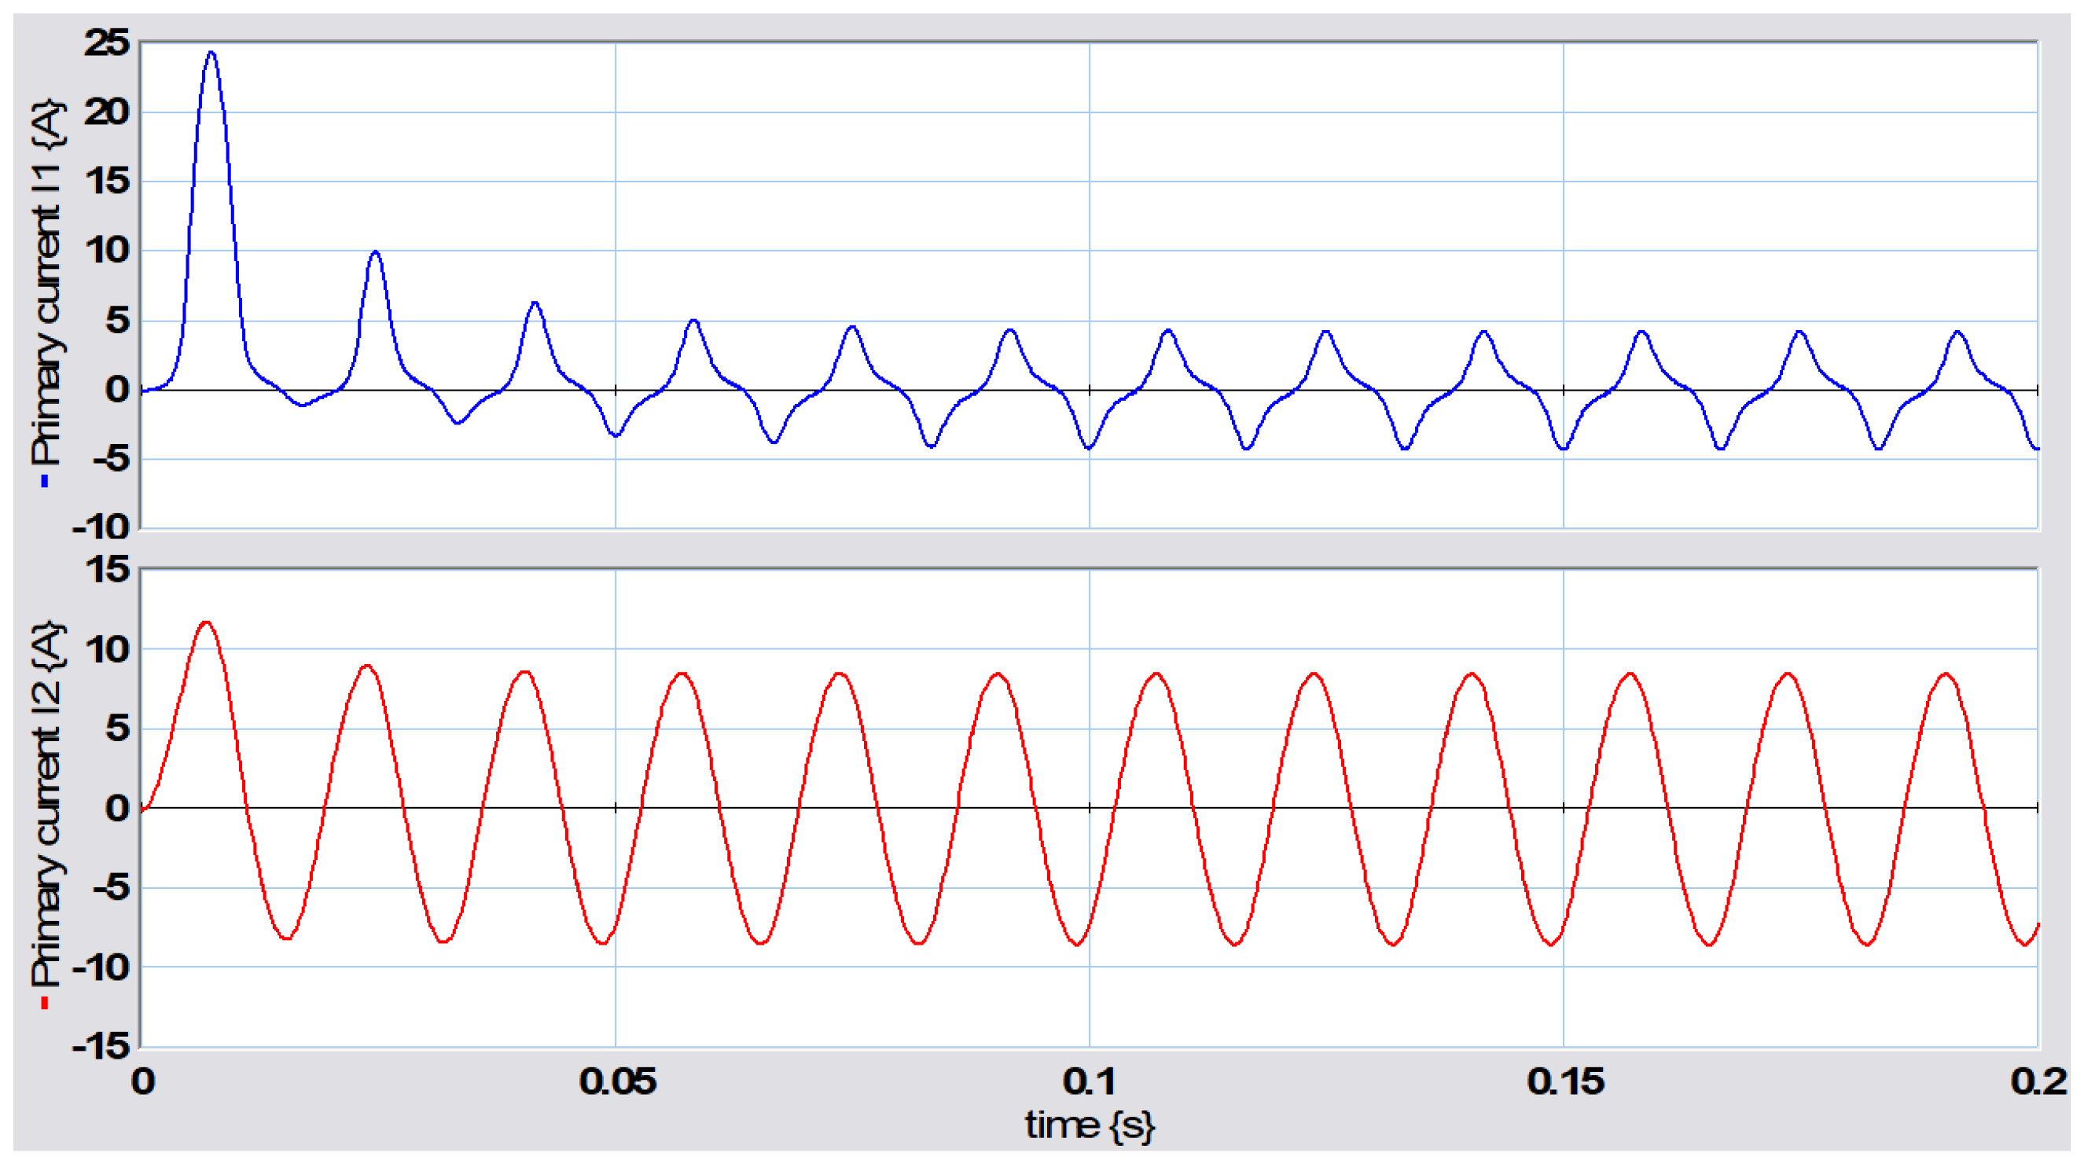The height and width of the screenshot is (1171, 2084).
Task: Click the 20 tick label on I1 axis
Action: [107, 112]
